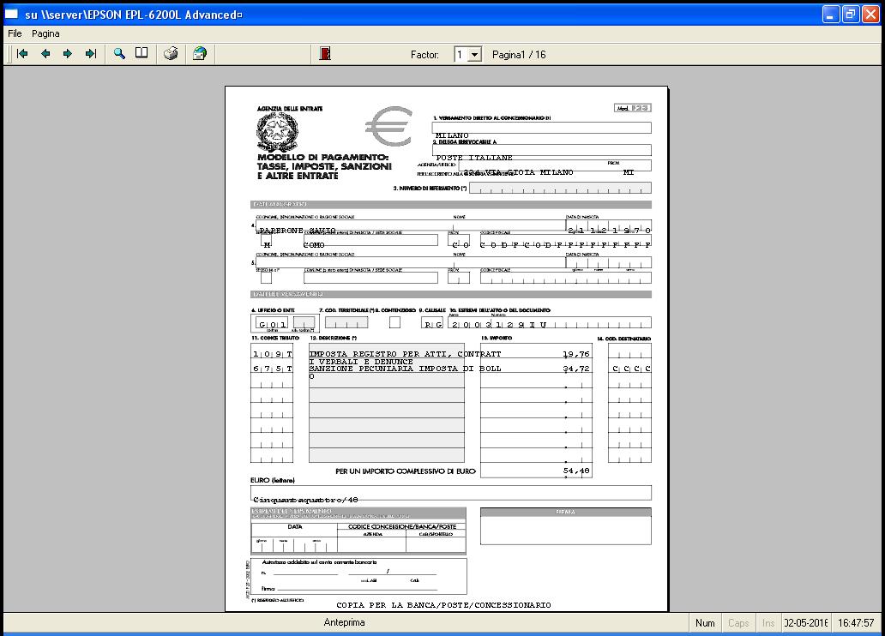Go to the next page

[68, 54]
